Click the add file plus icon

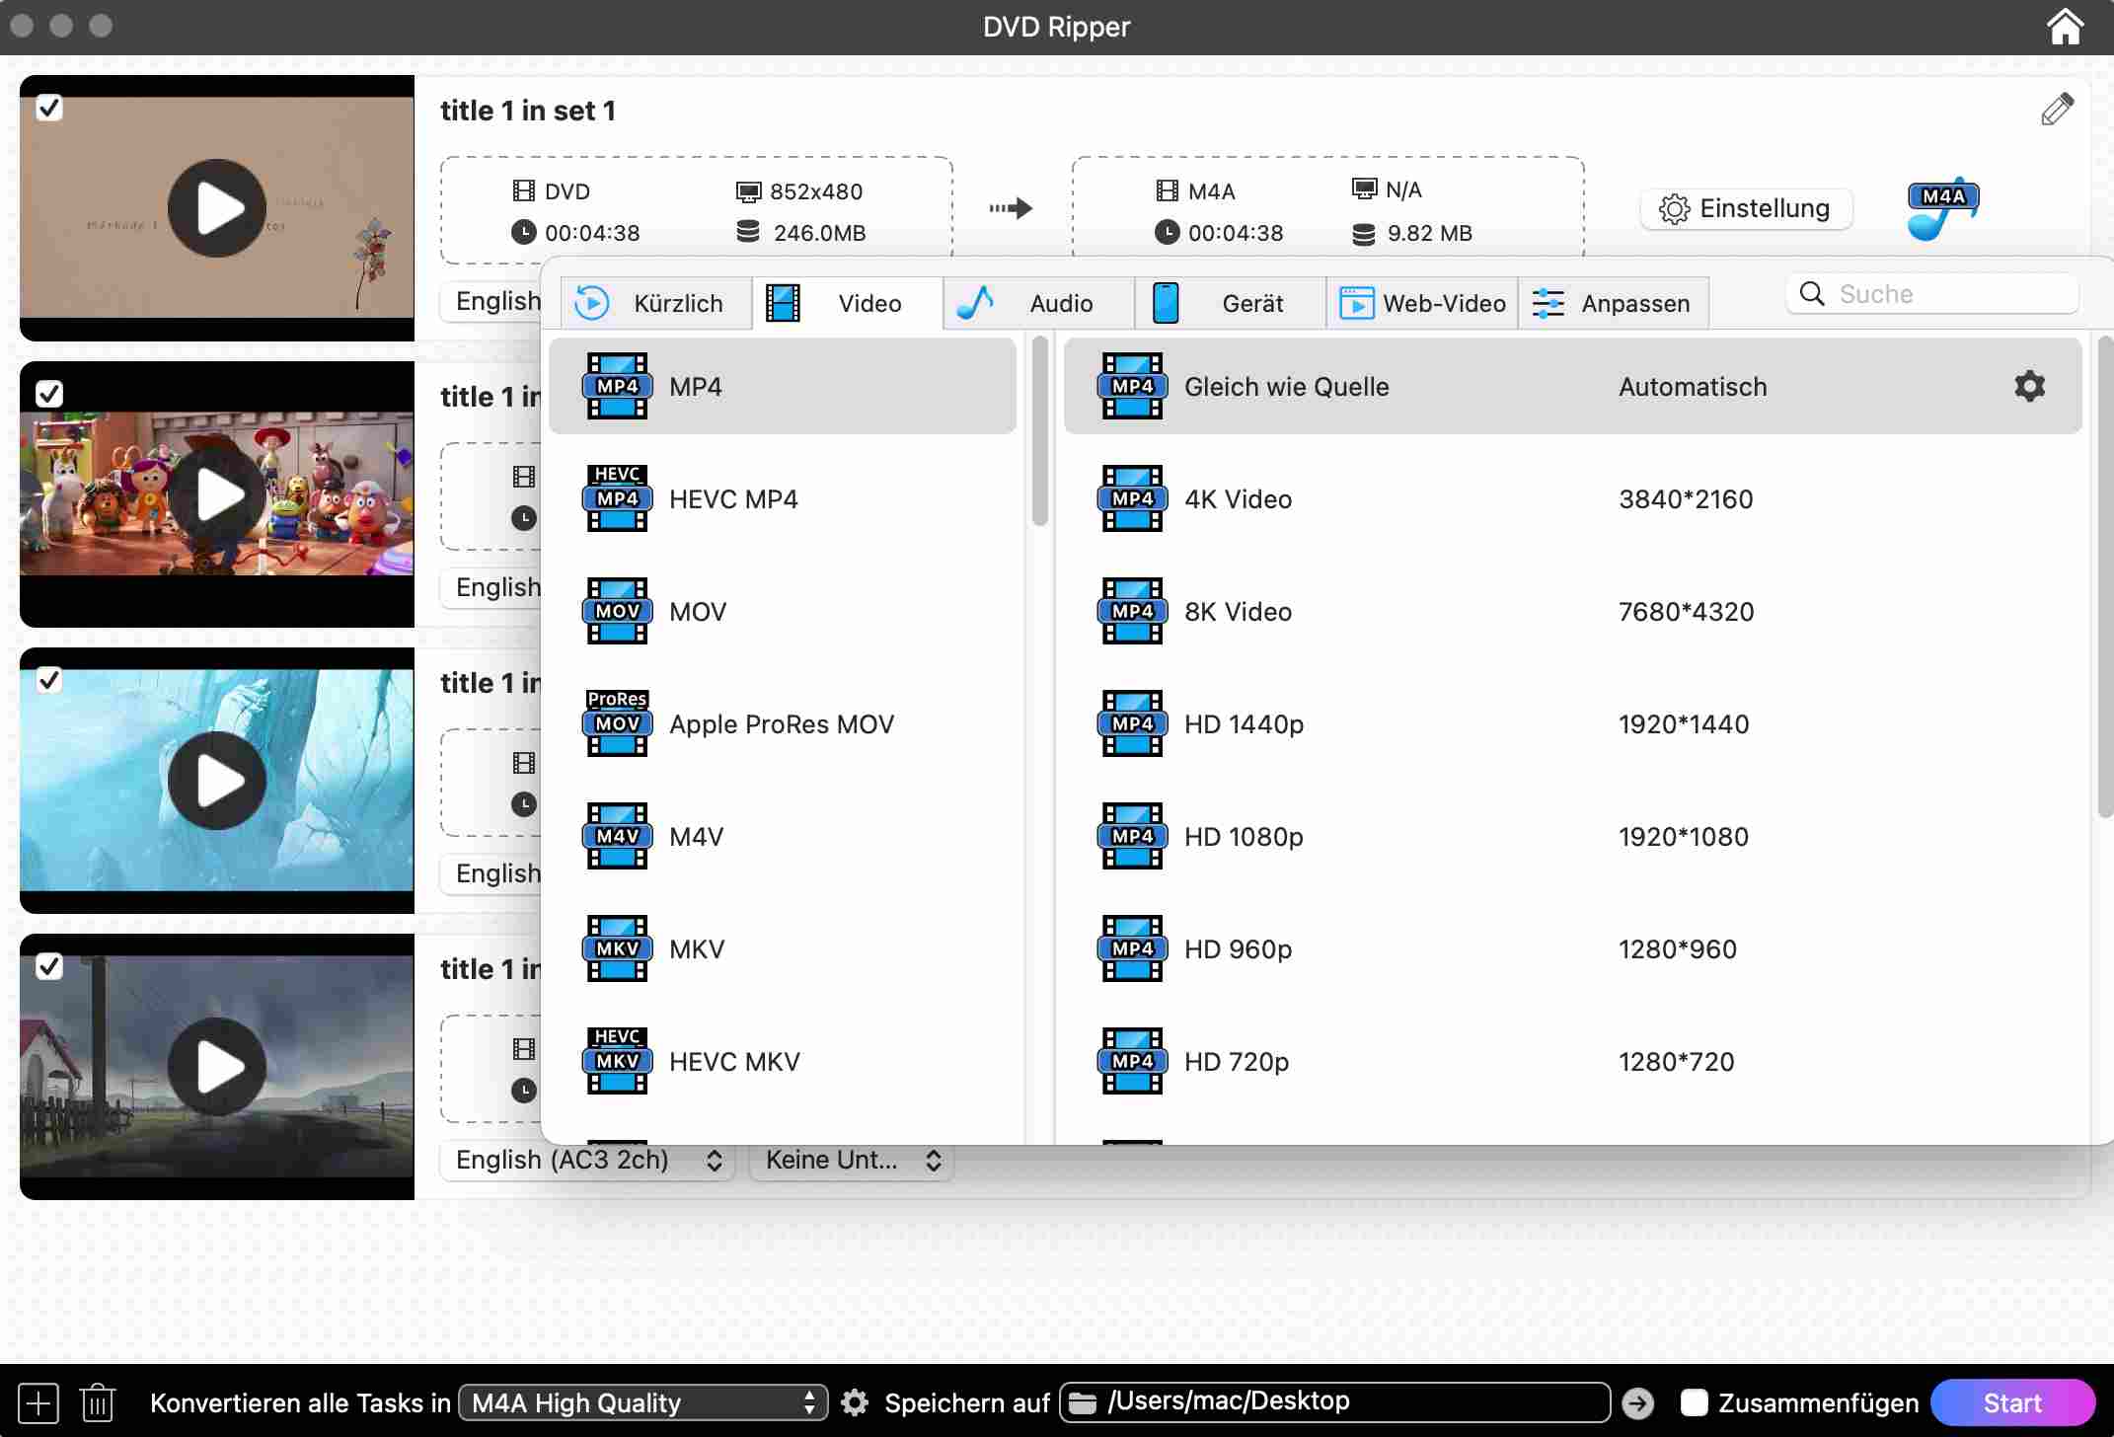[38, 1402]
